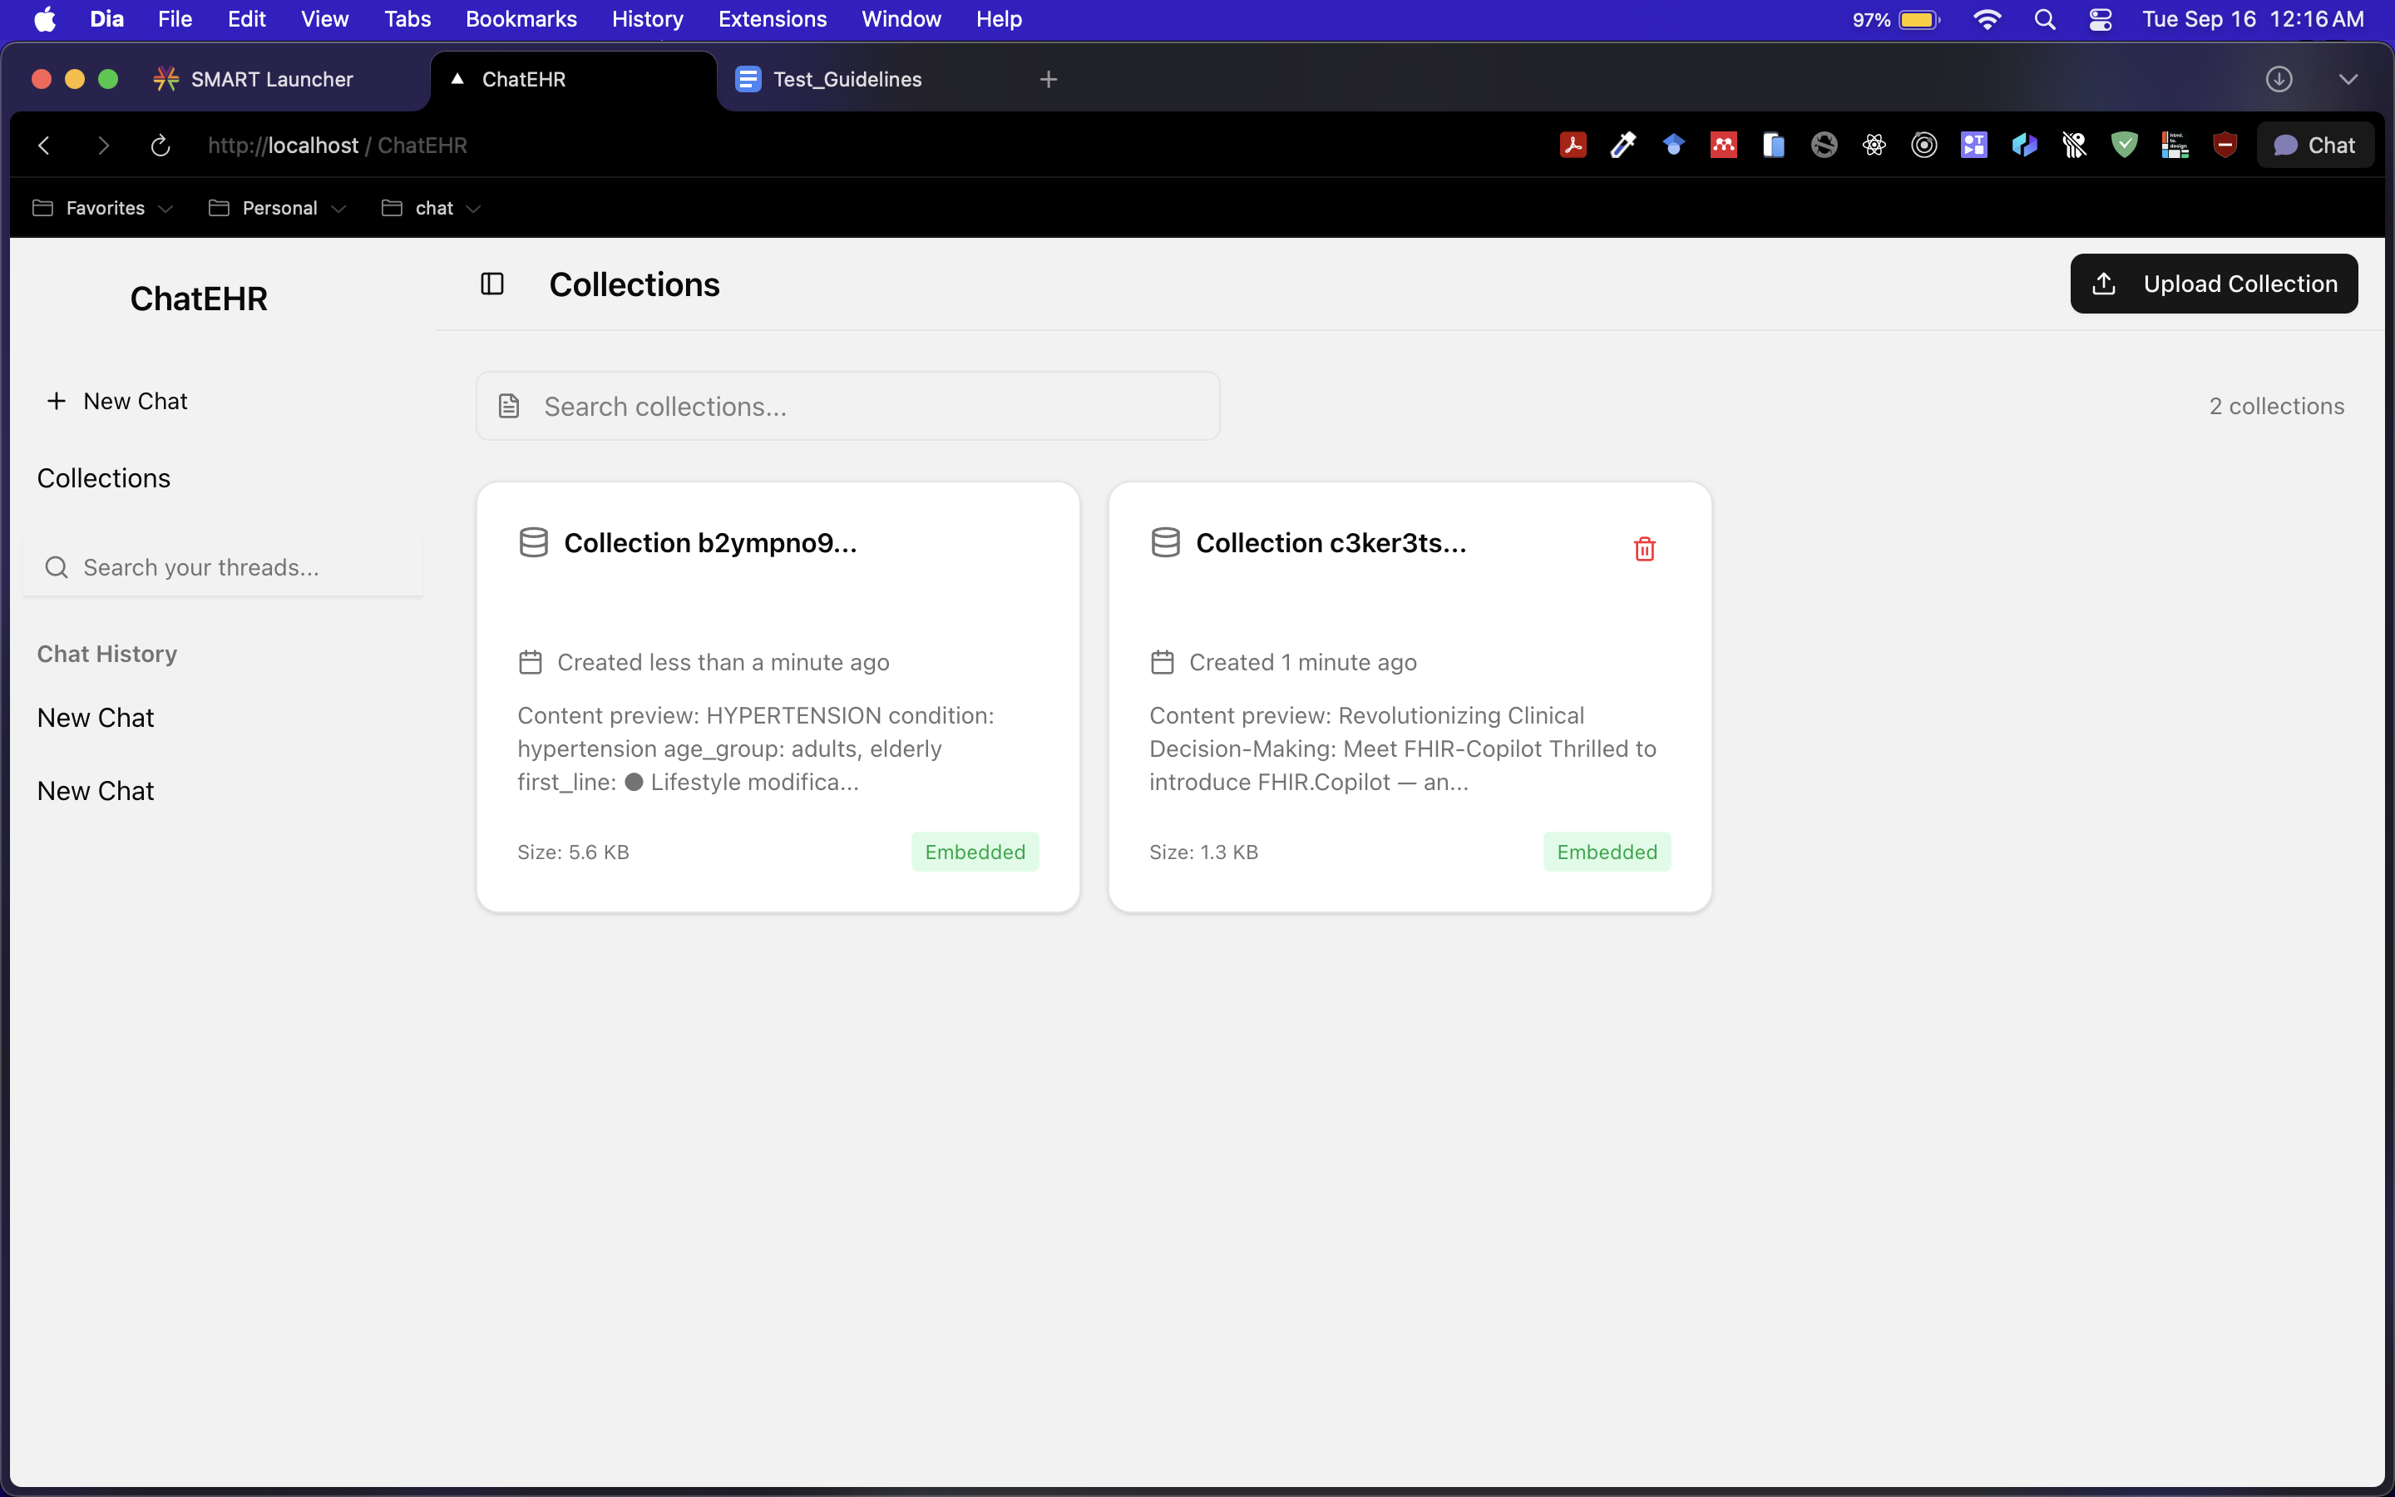Open the Bookmarks menu in menu bar
Image resolution: width=2395 pixels, height=1497 pixels.
tap(521, 19)
